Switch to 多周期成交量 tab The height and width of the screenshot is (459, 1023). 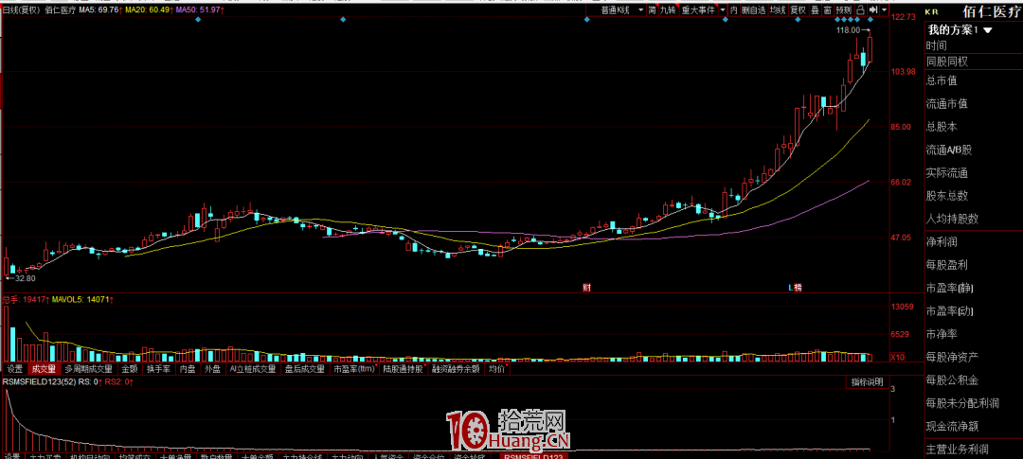click(x=88, y=369)
